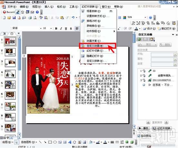Screen dimensions: 178x148
Task: Click the color/grayscale icon near zoom
Action: (x=124, y=18)
